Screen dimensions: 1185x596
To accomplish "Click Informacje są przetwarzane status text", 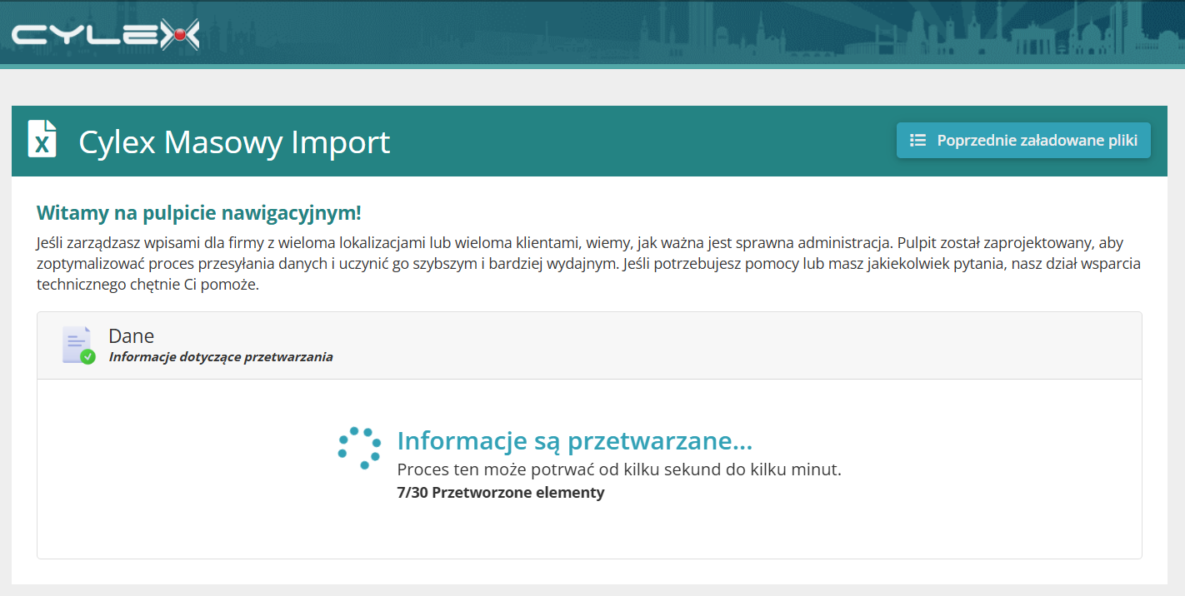I will [x=575, y=441].
